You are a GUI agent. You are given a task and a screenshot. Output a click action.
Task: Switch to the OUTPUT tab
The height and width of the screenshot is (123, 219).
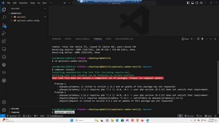68,39
